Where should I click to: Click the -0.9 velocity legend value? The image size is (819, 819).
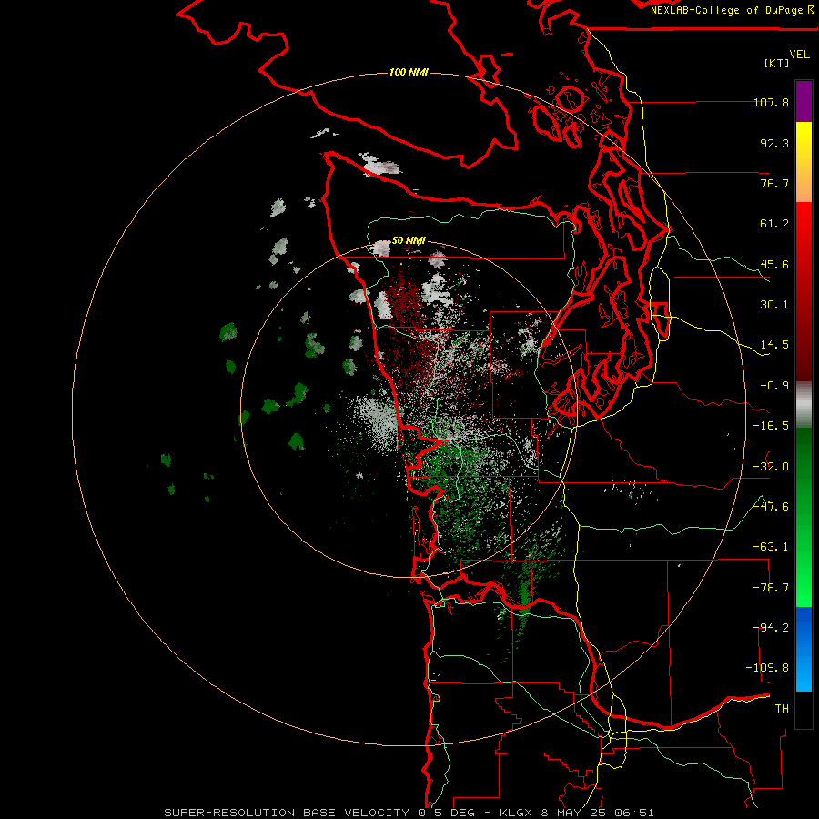pos(774,386)
